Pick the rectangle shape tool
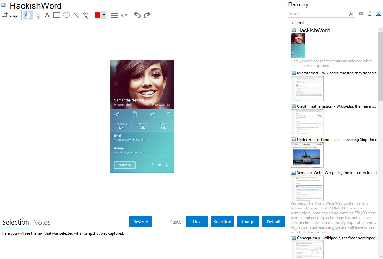Viewport: 383px width, 259px height. pos(57,15)
